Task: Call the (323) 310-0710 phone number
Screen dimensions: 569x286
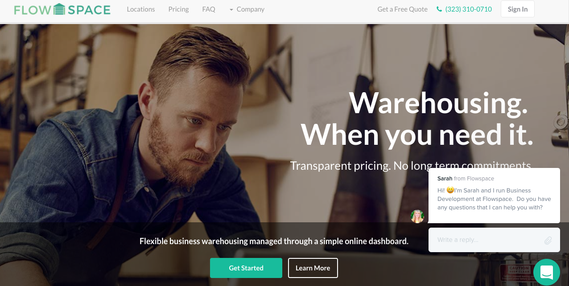Action: coord(469,9)
